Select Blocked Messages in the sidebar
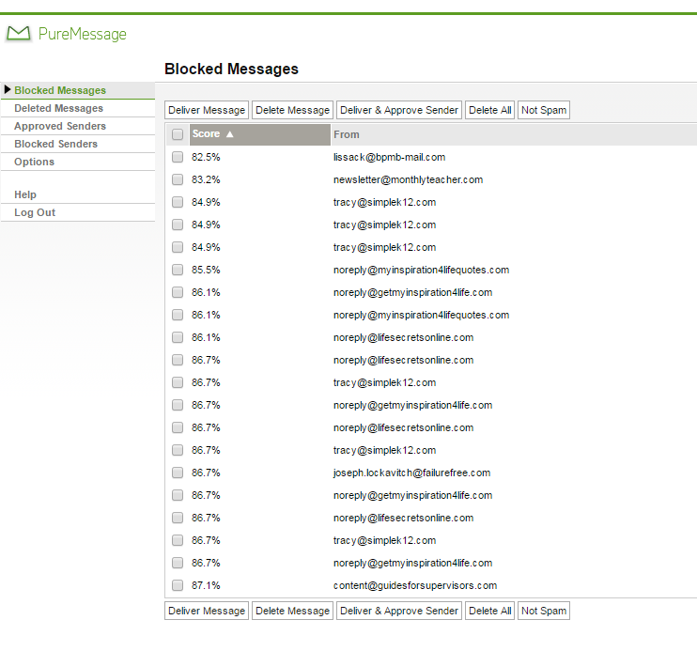The image size is (697, 651). point(60,90)
